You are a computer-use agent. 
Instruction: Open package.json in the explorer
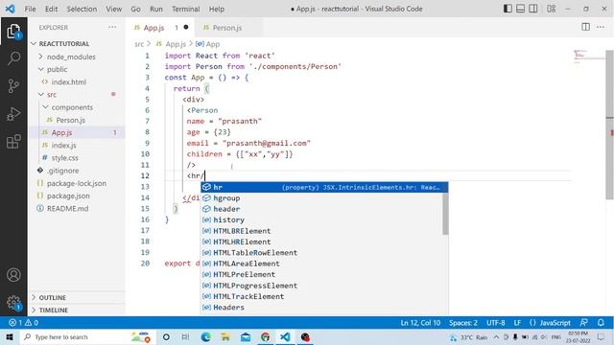point(68,195)
